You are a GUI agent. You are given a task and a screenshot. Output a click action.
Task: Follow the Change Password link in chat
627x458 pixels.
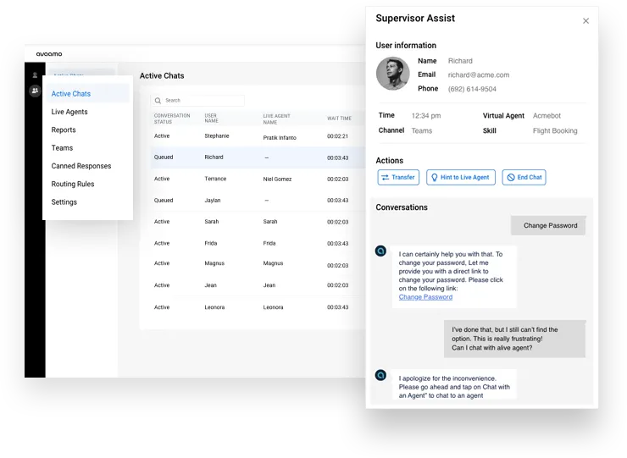[x=425, y=297]
